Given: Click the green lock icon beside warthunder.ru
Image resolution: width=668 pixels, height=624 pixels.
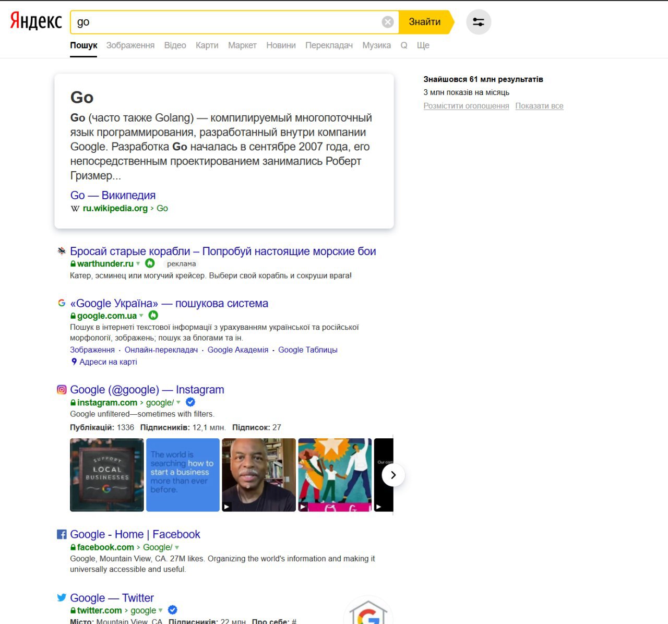Looking at the screenshot, I should tap(73, 264).
